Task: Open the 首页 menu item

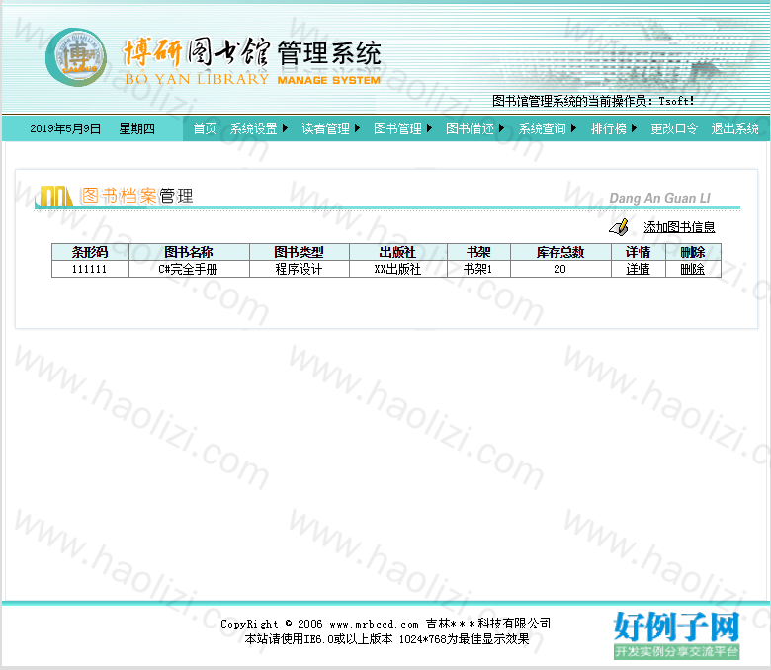Action: click(x=205, y=128)
